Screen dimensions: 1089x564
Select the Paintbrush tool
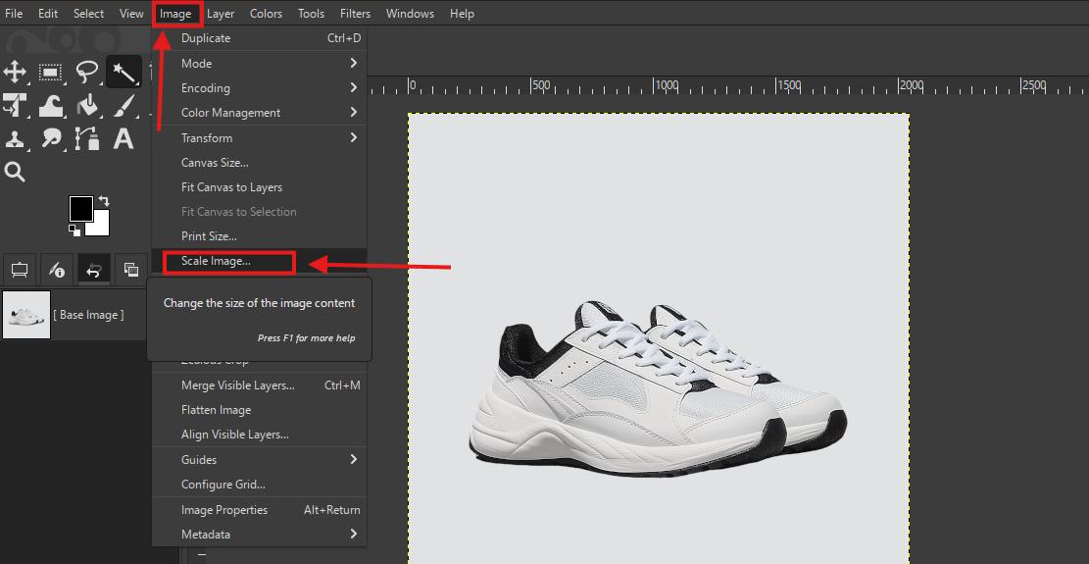[124, 105]
